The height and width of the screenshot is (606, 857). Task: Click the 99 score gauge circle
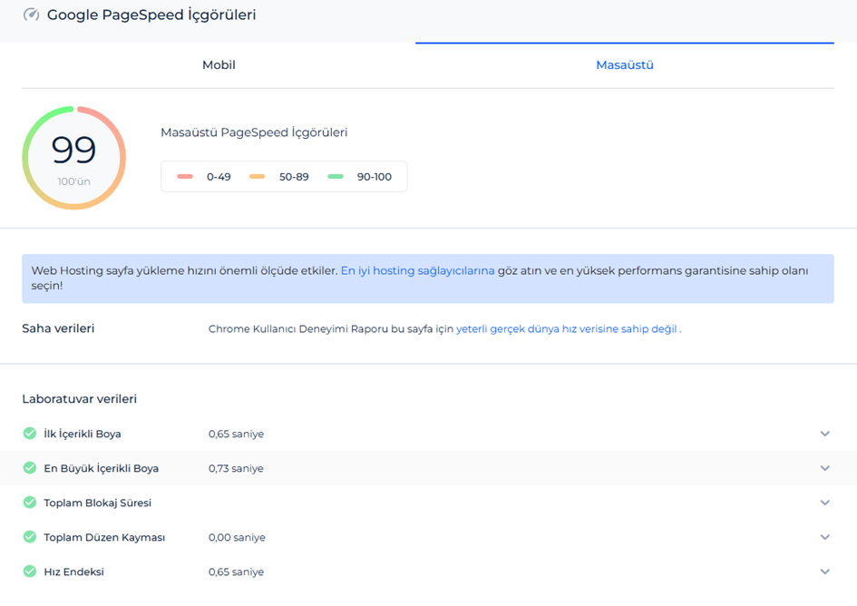point(73,158)
